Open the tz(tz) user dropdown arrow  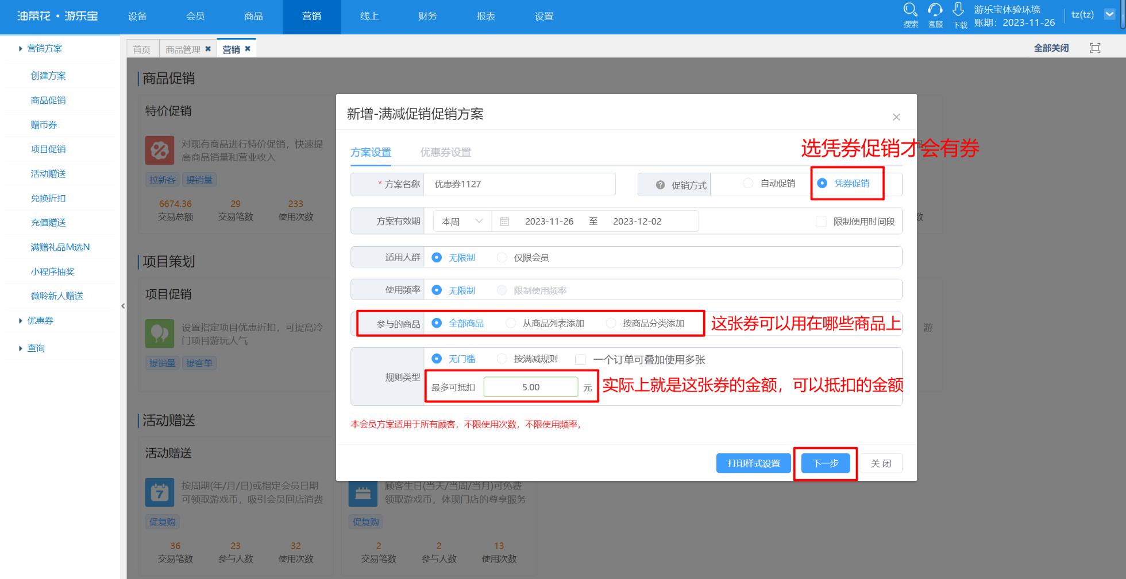[x=1110, y=15]
